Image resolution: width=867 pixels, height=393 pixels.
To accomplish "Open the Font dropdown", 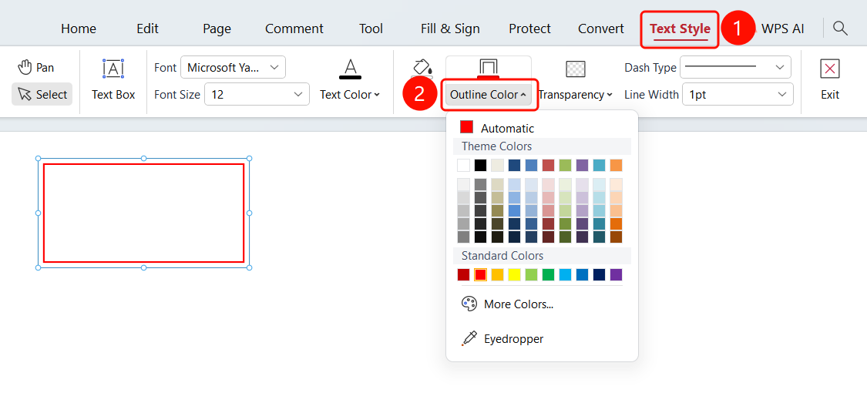I will coord(233,68).
